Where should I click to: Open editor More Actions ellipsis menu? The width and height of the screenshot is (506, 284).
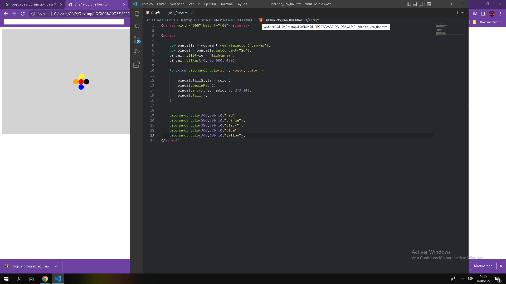(463, 13)
